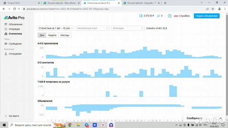
Task: Open Сообщения in the sidebar
Action: [x=15, y=44]
